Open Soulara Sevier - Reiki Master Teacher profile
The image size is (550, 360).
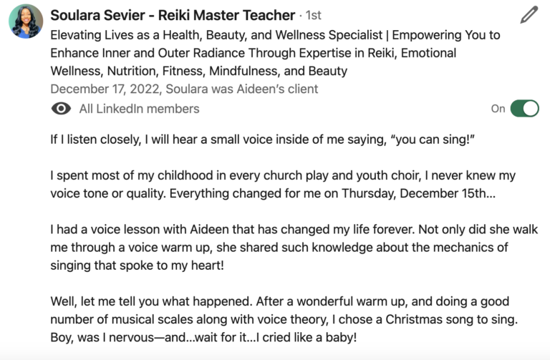(x=173, y=15)
